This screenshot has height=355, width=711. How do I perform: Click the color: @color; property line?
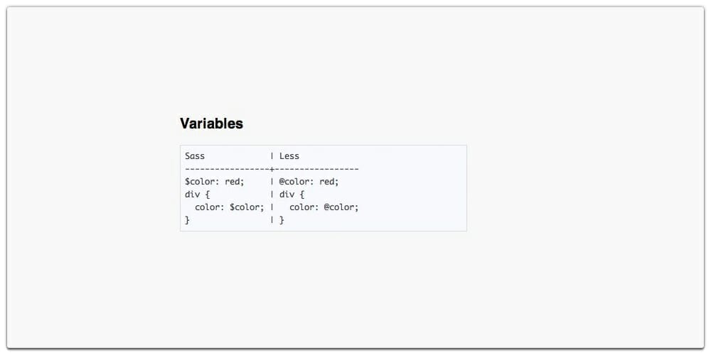click(324, 207)
